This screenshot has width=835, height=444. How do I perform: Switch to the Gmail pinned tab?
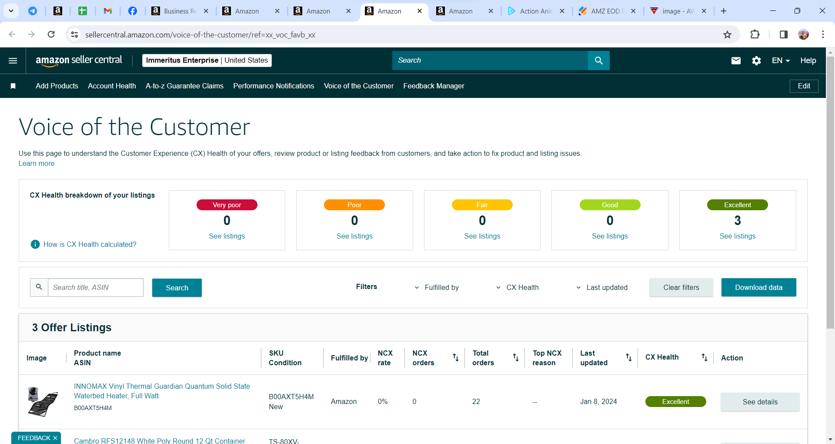click(108, 11)
